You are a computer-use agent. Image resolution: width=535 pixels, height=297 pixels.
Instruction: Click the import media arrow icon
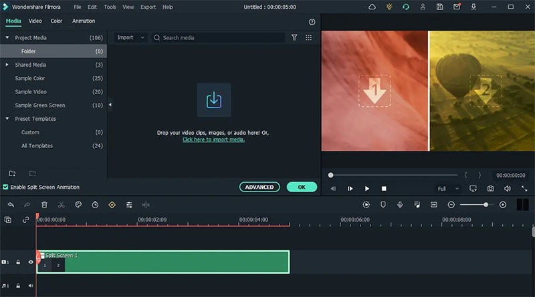pyautogui.click(x=214, y=100)
